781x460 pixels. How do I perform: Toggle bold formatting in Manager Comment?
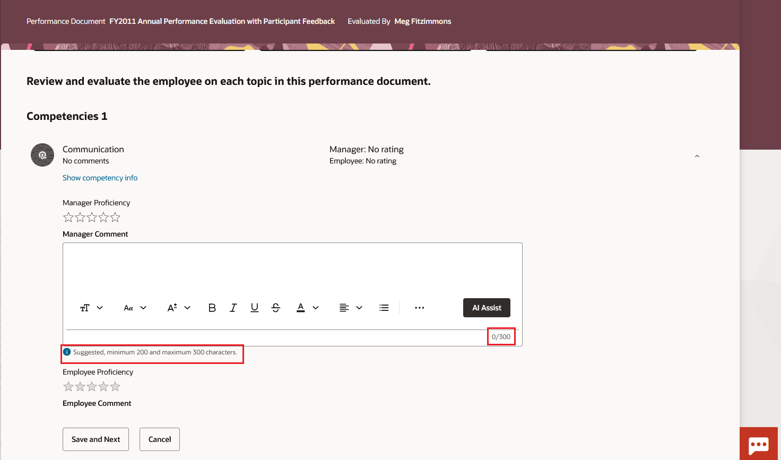point(212,307)
